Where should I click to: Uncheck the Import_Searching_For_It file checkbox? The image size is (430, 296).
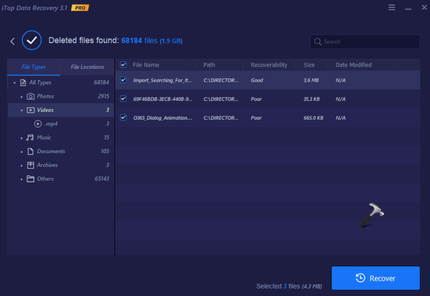(123, 80)
